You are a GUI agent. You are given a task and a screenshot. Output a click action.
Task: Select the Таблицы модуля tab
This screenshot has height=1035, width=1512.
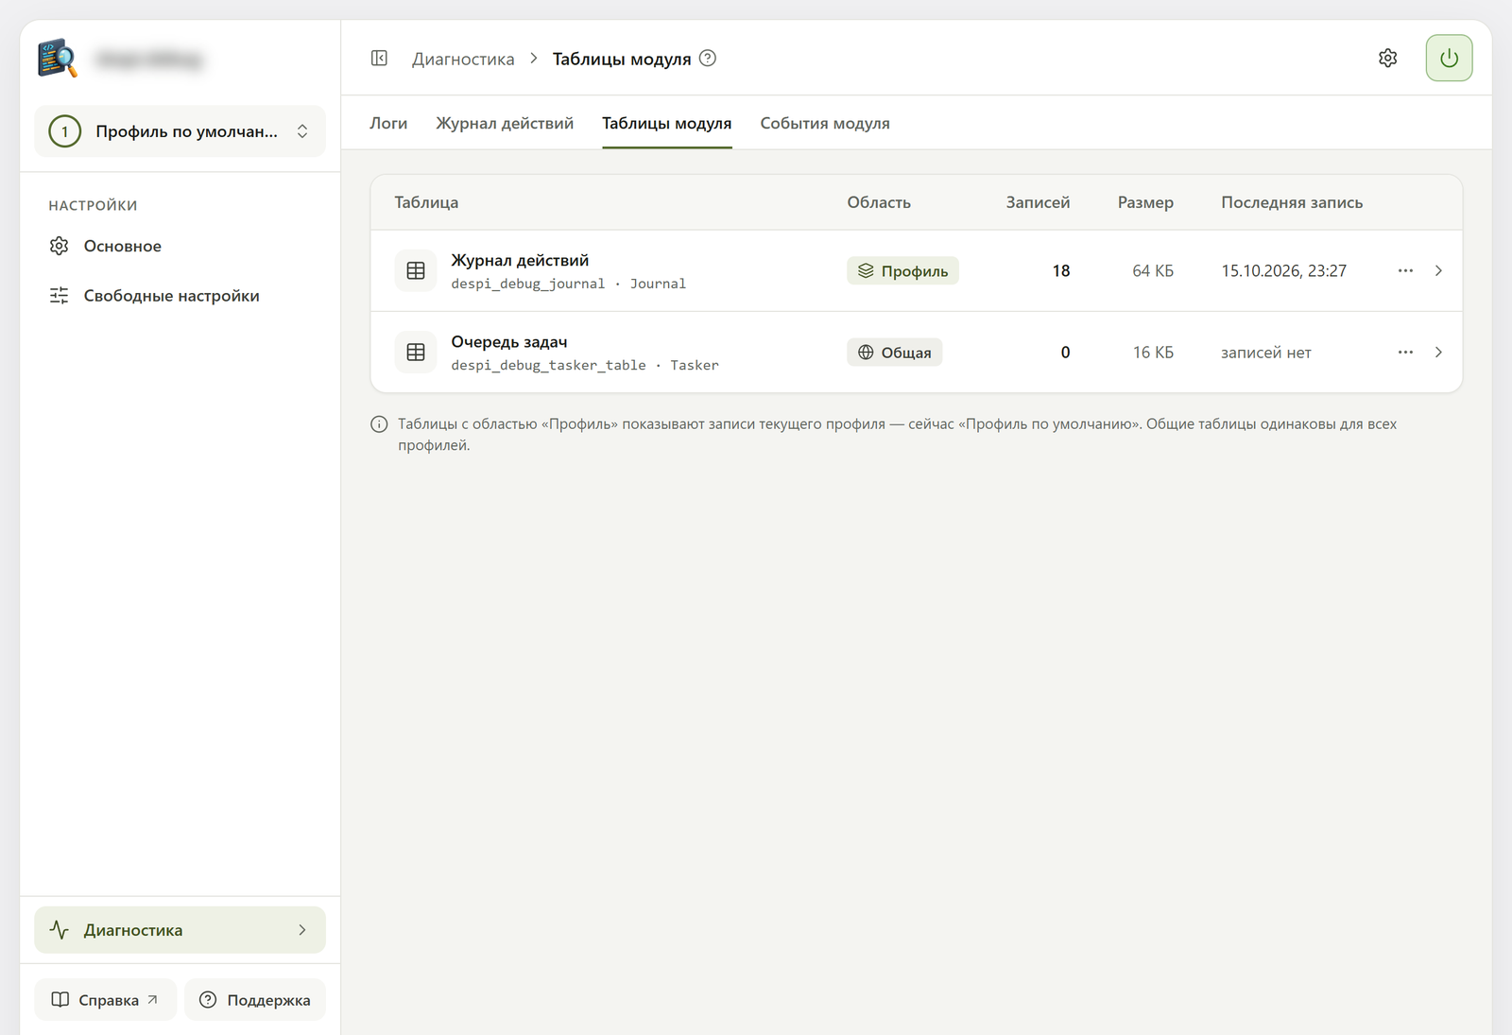pyautogui.click(x=667, y=123)
